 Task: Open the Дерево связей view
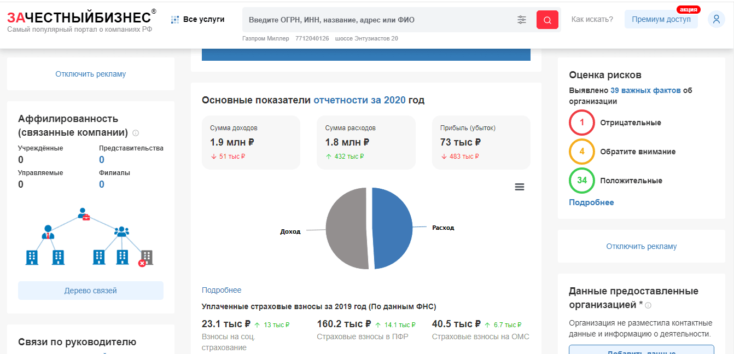pyautogui.click(x=90, y=291)
